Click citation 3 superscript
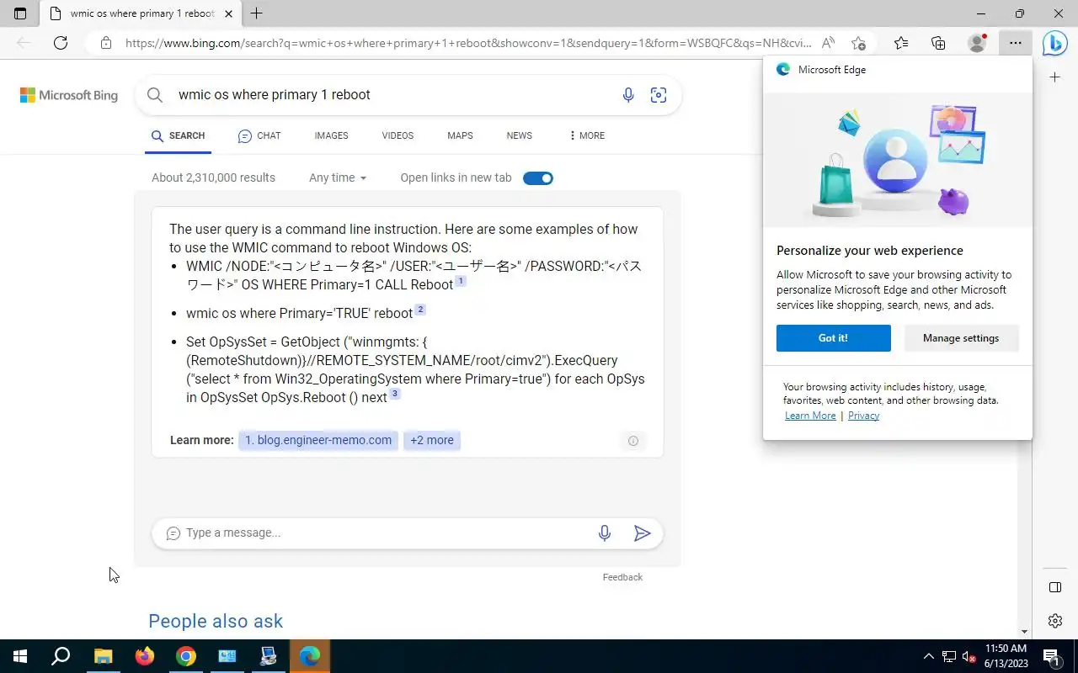Screen dimensions: 1078x673 [x=395, y=394]
